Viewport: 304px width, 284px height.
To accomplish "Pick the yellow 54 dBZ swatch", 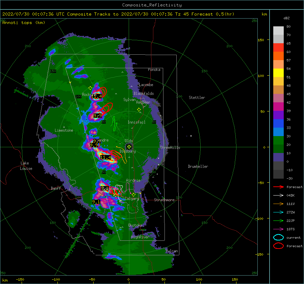I will click(x=278, y=73).
